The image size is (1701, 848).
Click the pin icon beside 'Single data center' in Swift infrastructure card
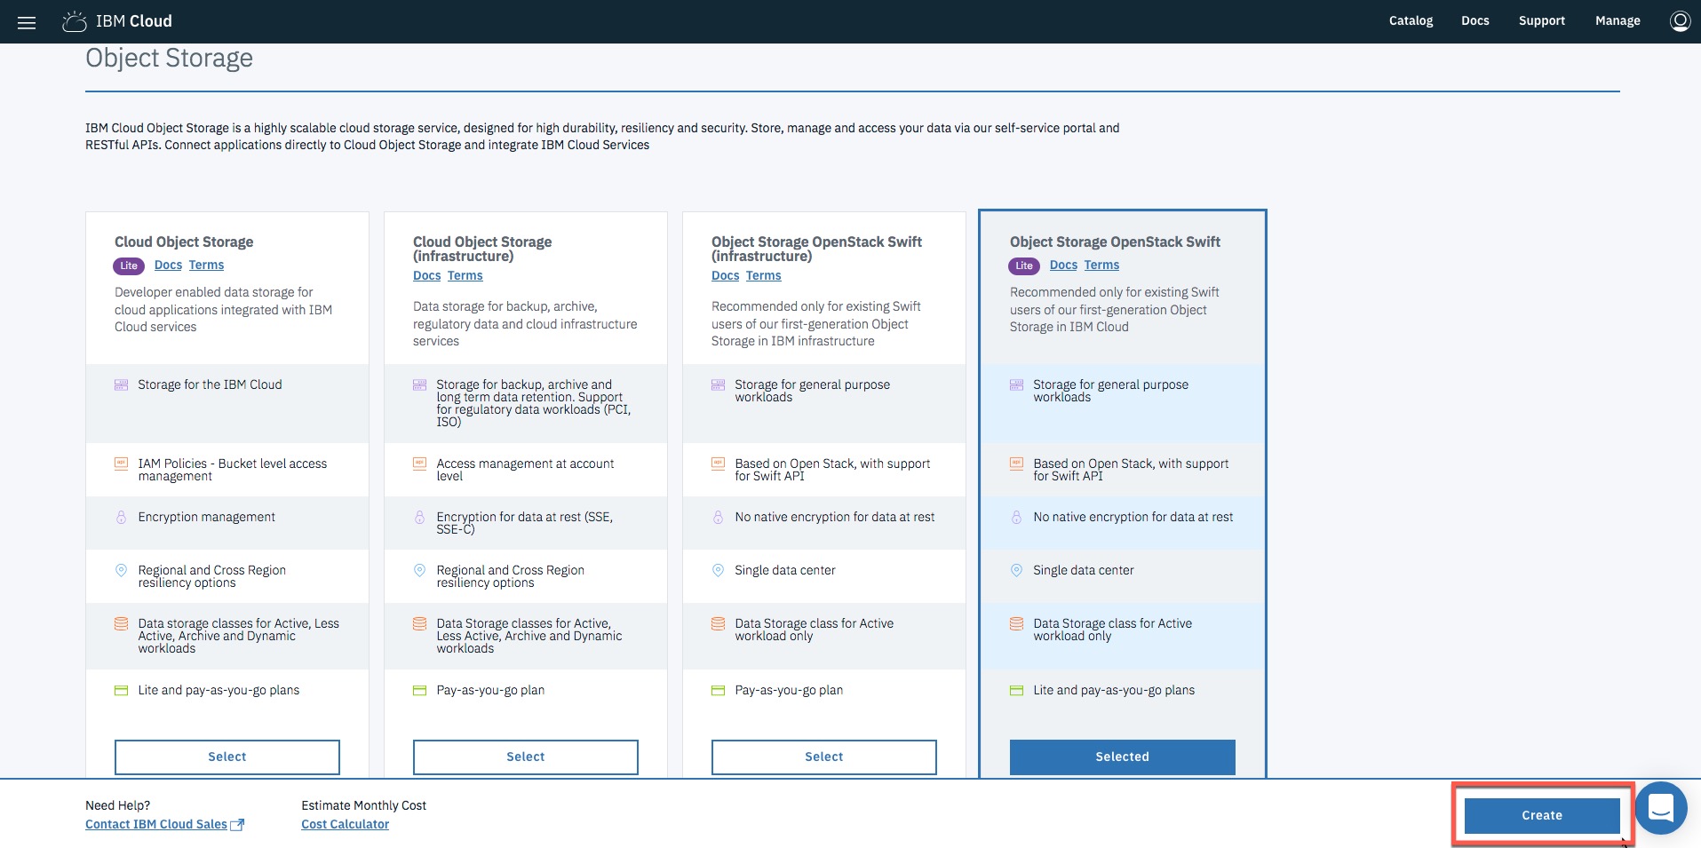click(718, 570)
